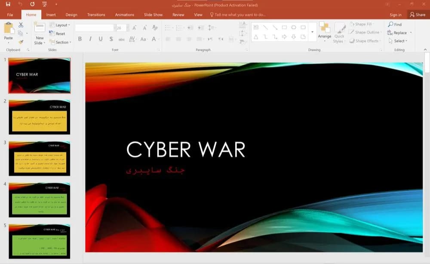Screen dimensions: 430x264
Task: Toggle Underline formatting
Action: (x=101, y=39)
